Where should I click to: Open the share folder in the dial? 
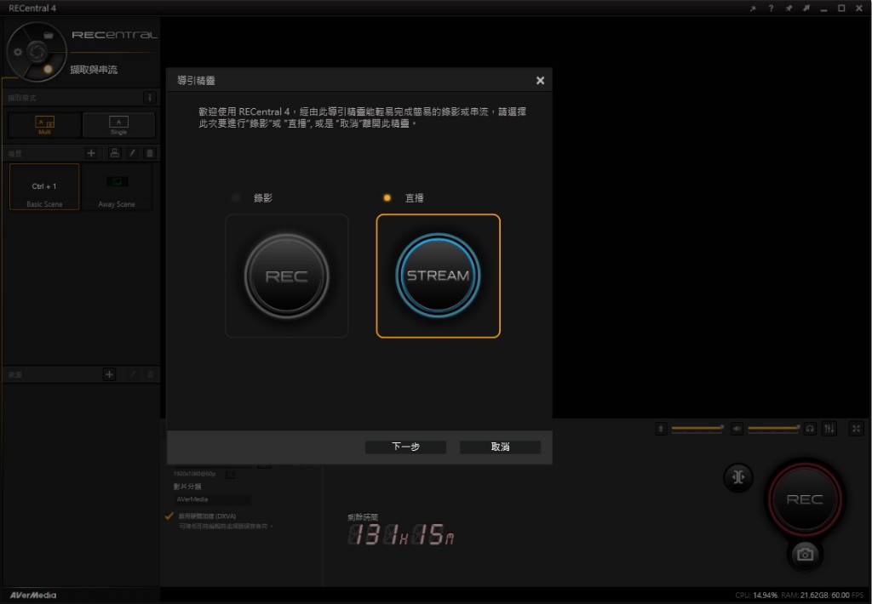coord(49,35)
